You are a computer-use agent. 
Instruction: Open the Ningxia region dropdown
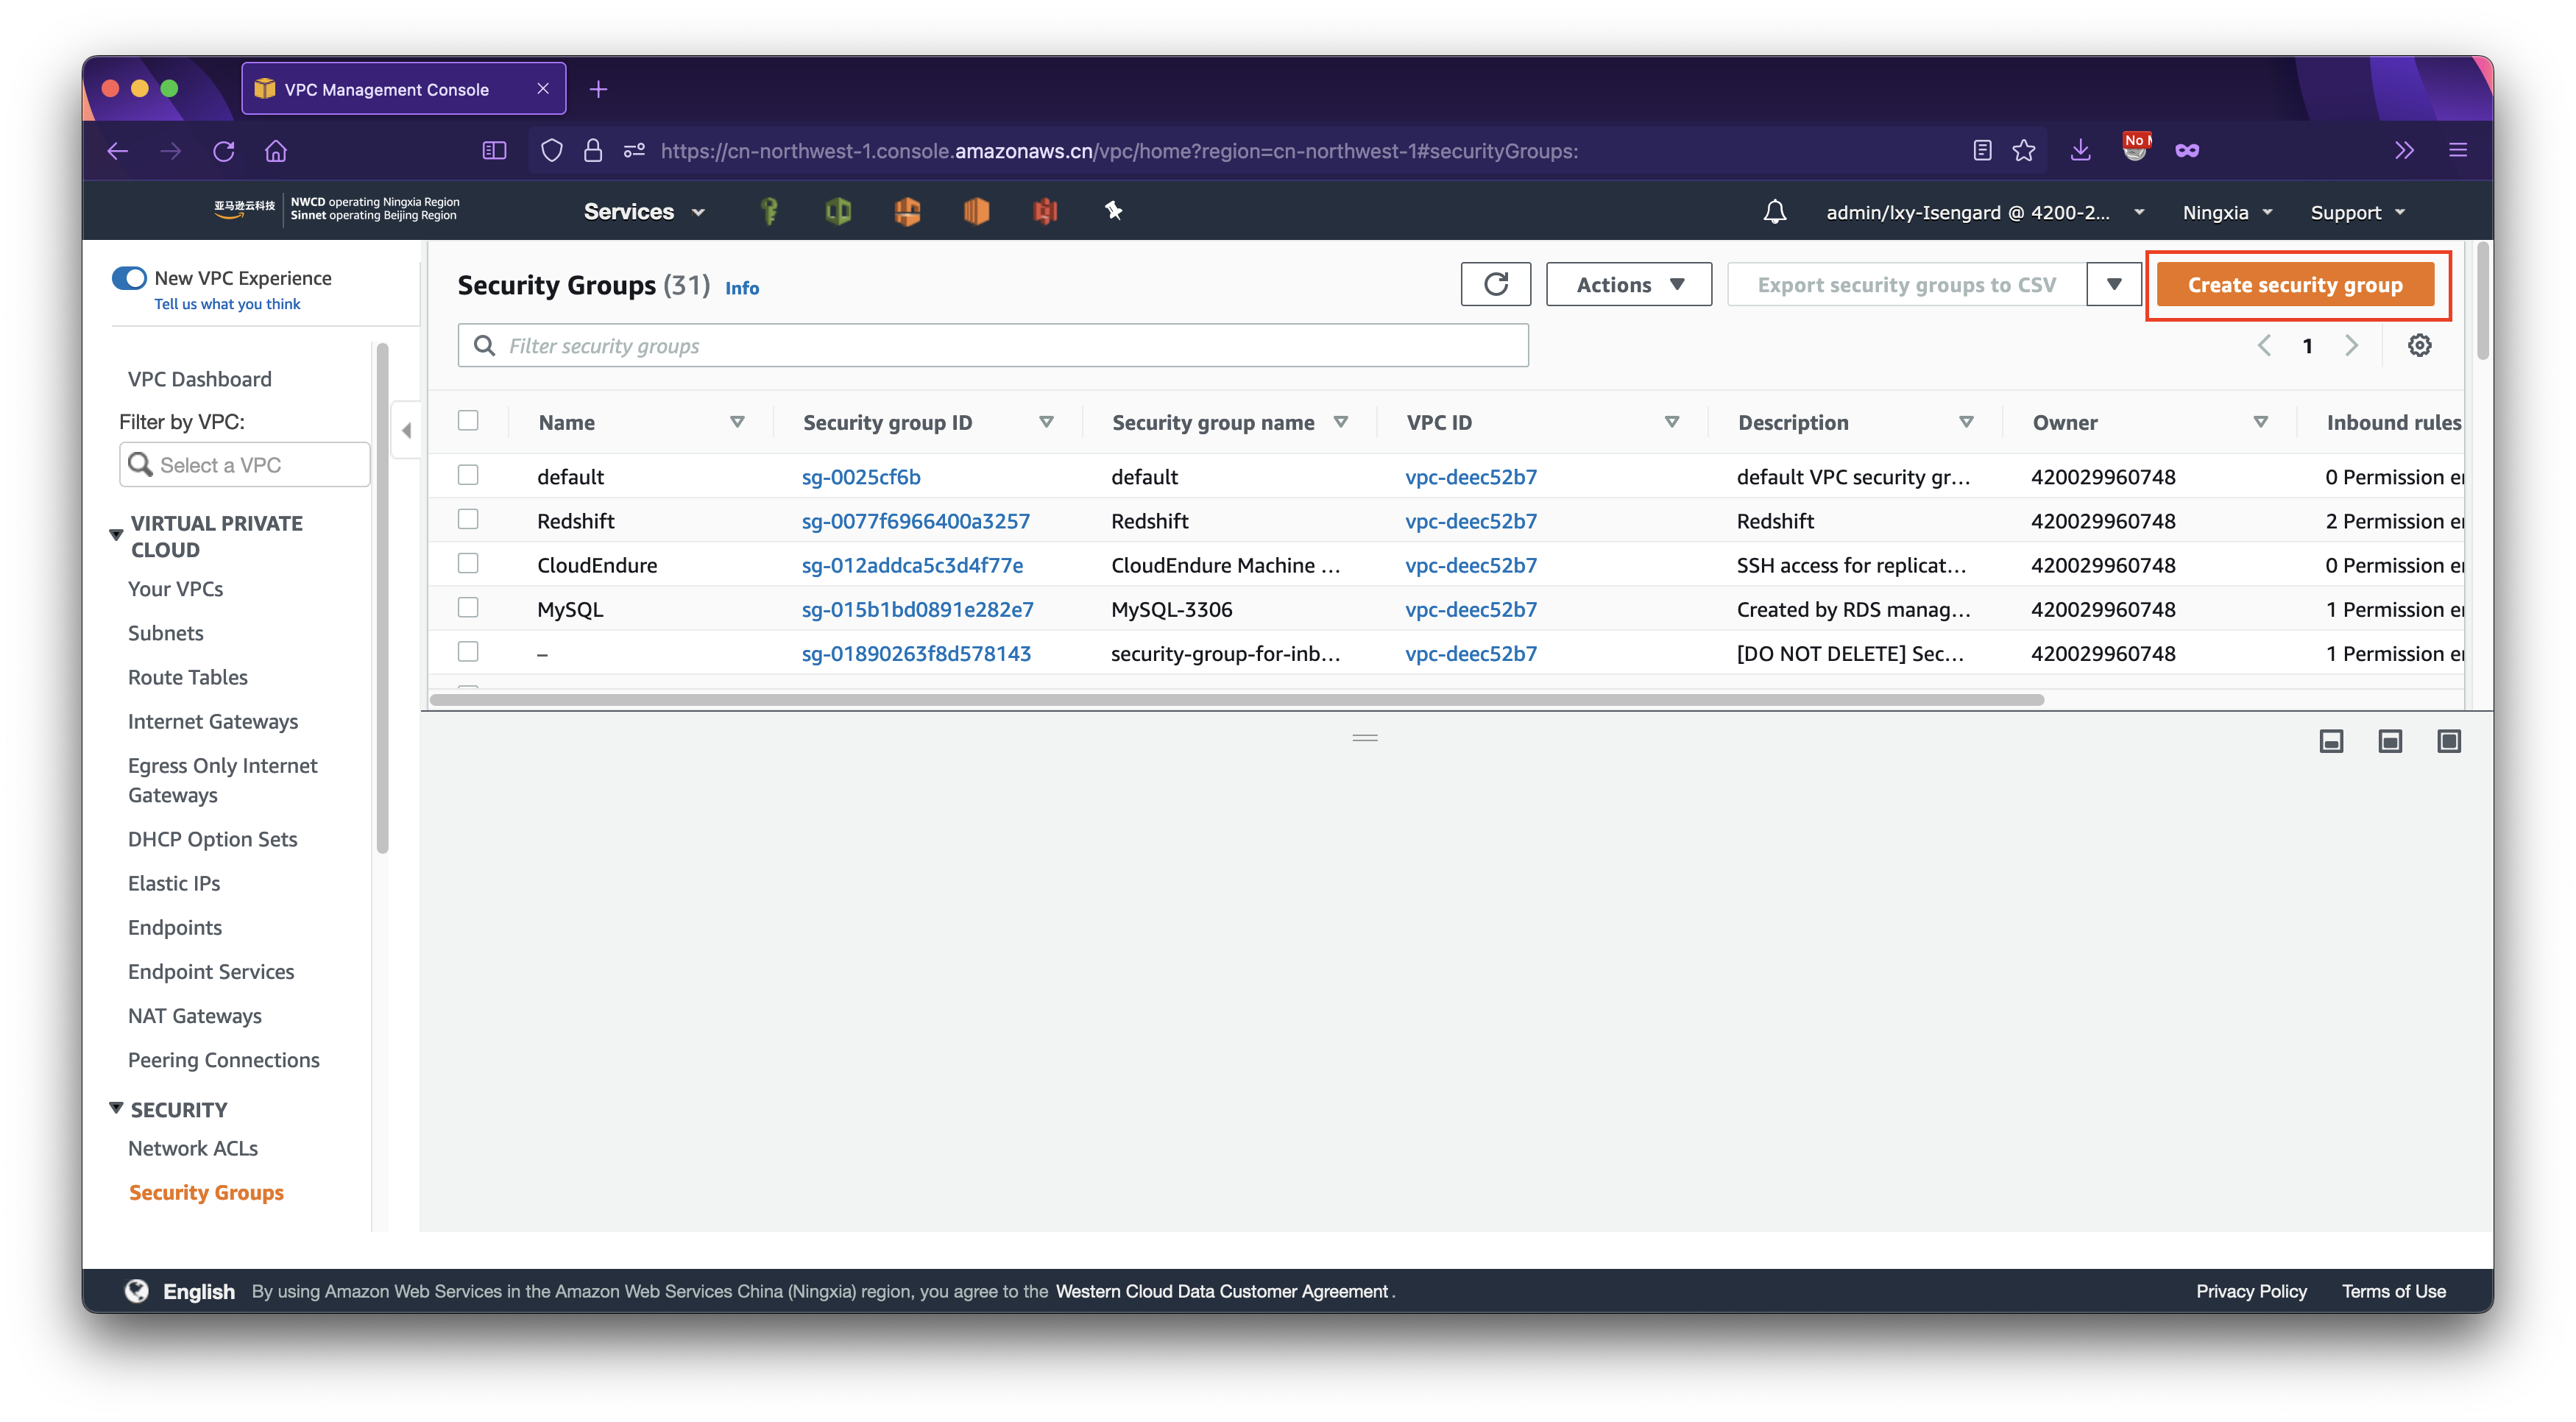[x=2228, y=212]
